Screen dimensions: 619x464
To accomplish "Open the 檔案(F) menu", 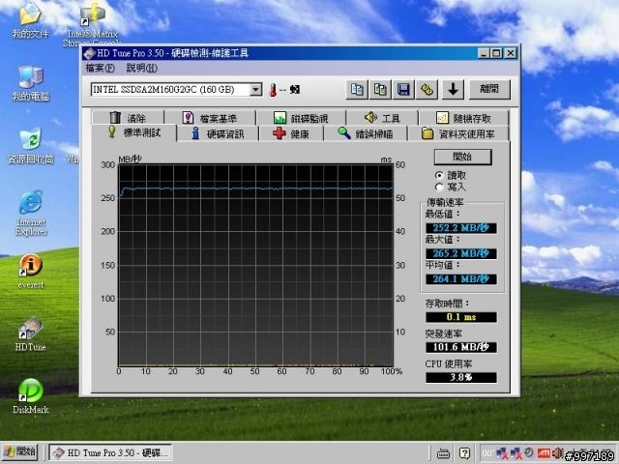I will [100, 69].
